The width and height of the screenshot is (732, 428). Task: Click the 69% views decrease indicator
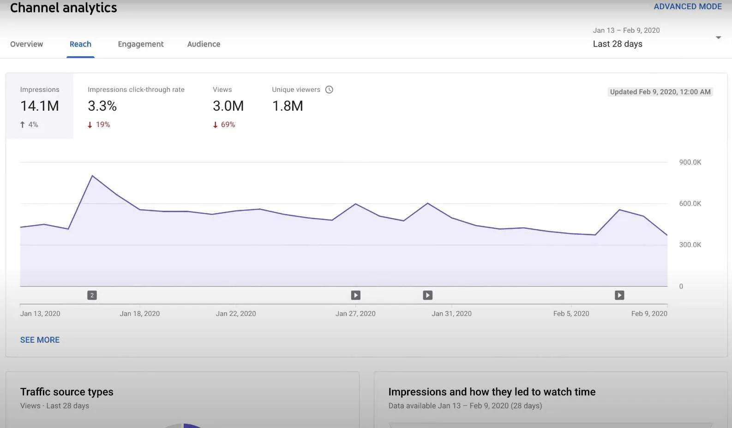pyautogui.click(x=224, y=125)
